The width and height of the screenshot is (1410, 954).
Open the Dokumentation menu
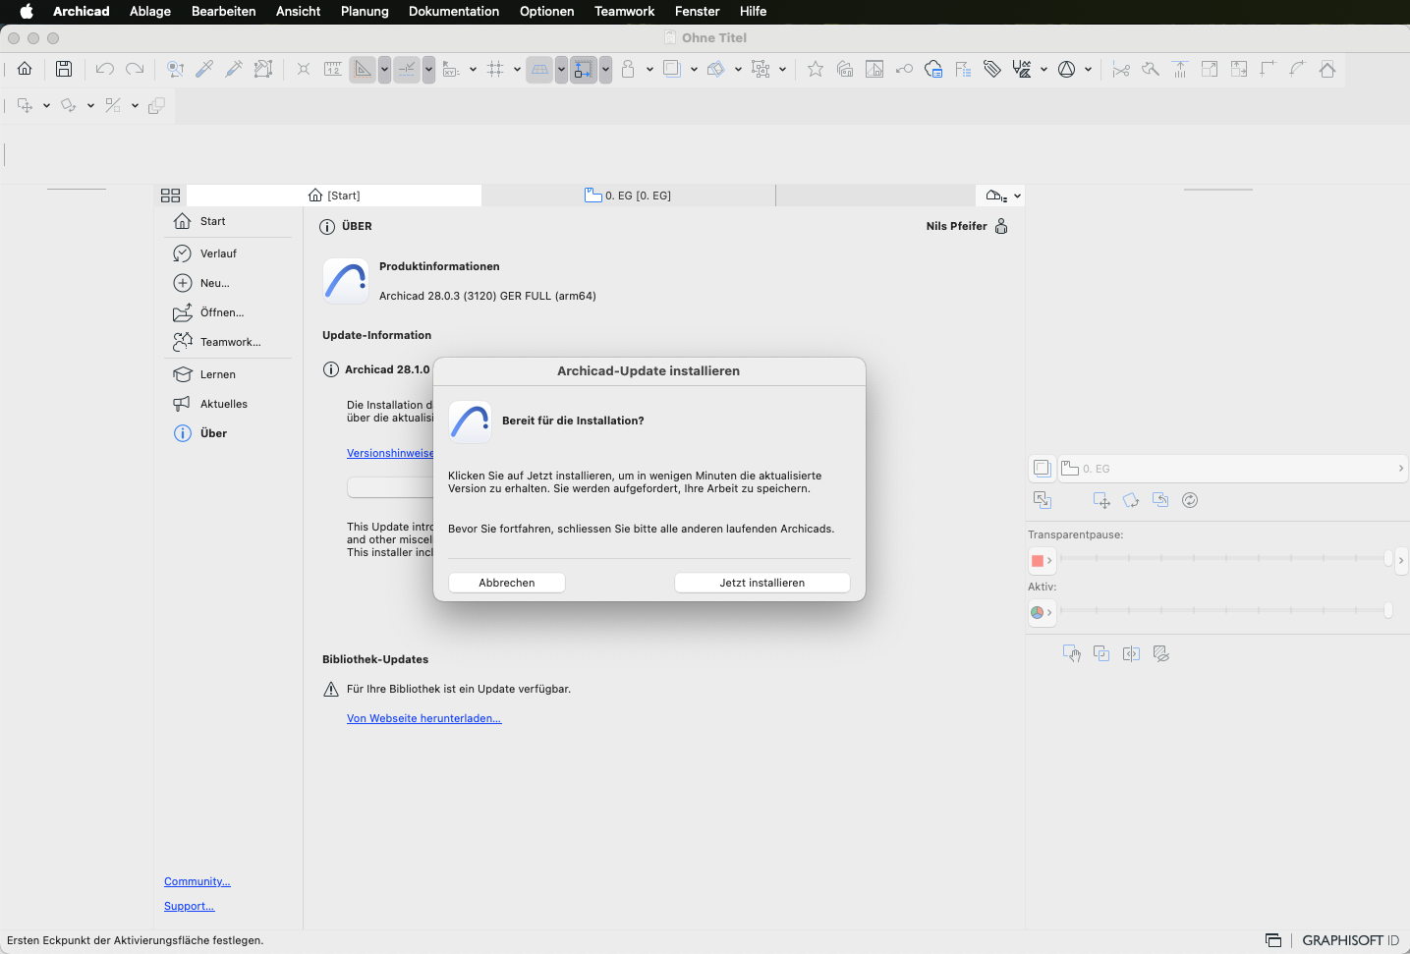tap(454, 11)
